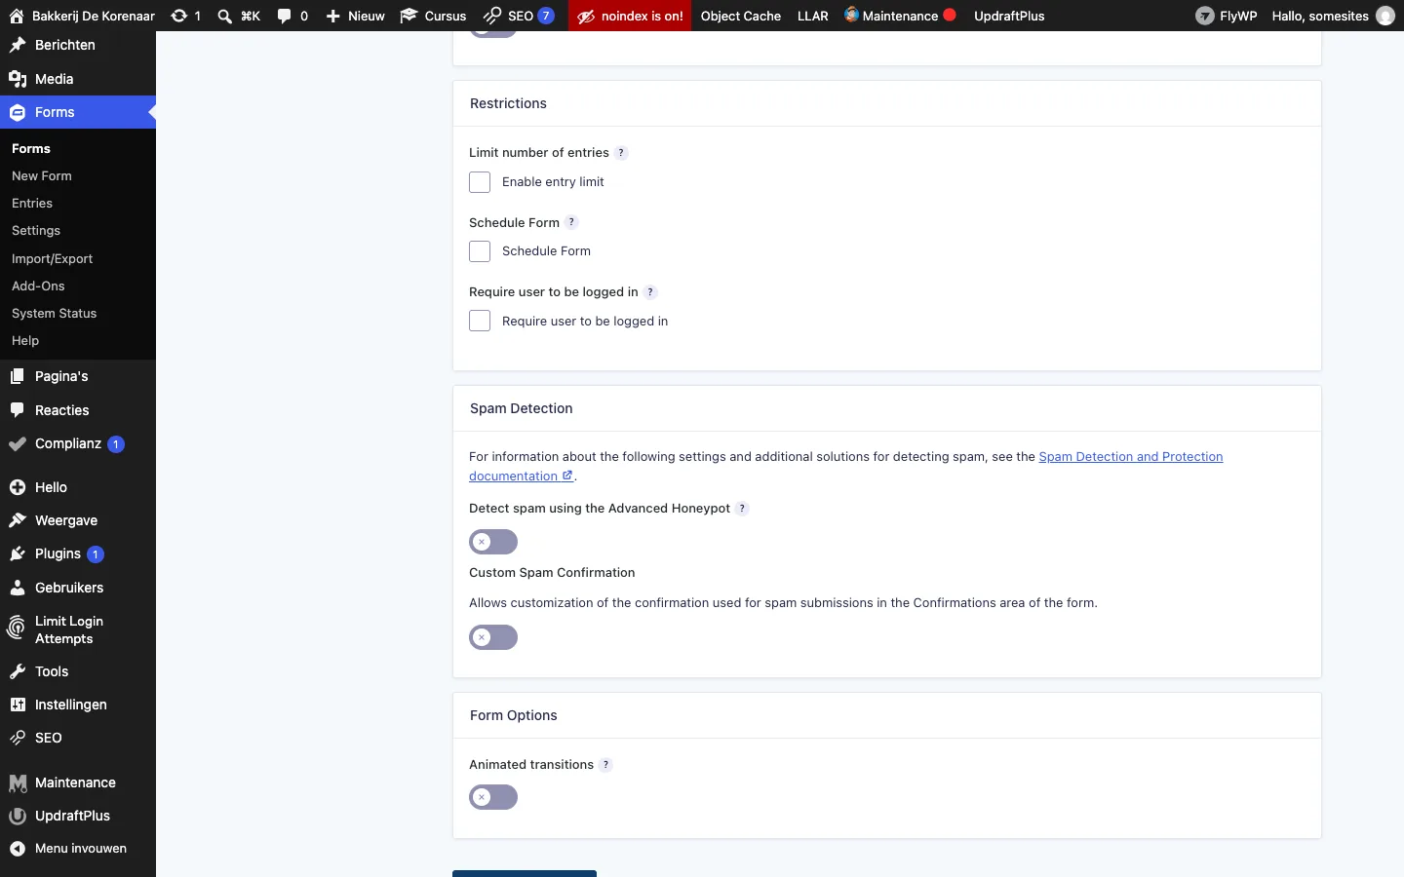Open the FlyWP admin bar menu
This screenshot has width=1404, height=877.
tap(1227, 16)
